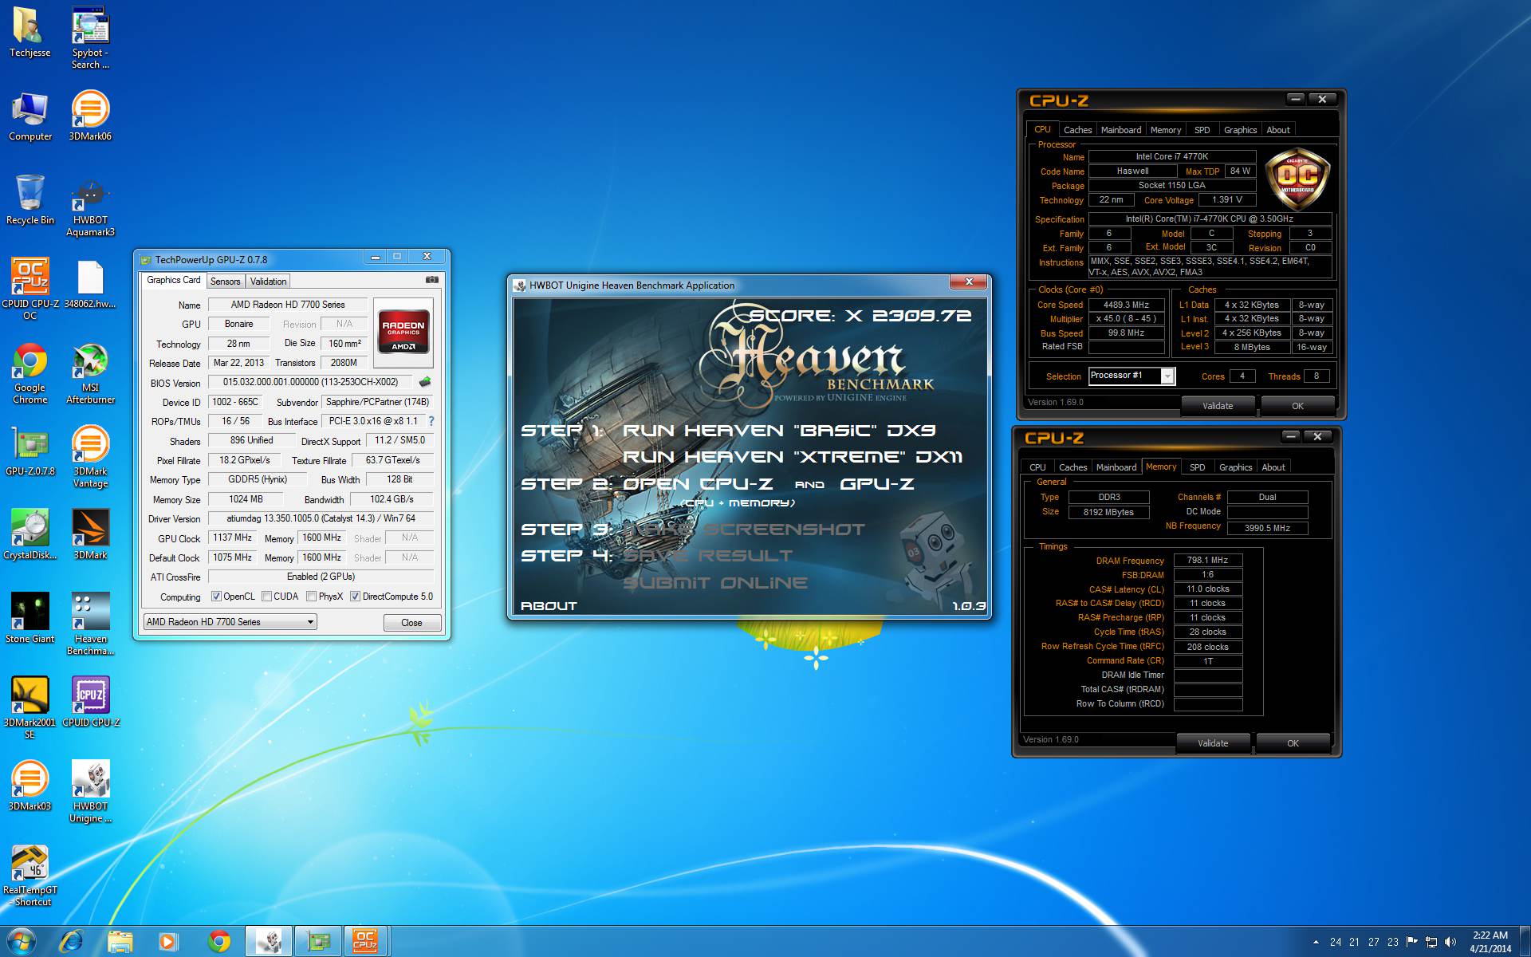The height and width of the screenshot is (957, 1531).
Task: Open Windows Start menu orb
Action: click(22, 941)
